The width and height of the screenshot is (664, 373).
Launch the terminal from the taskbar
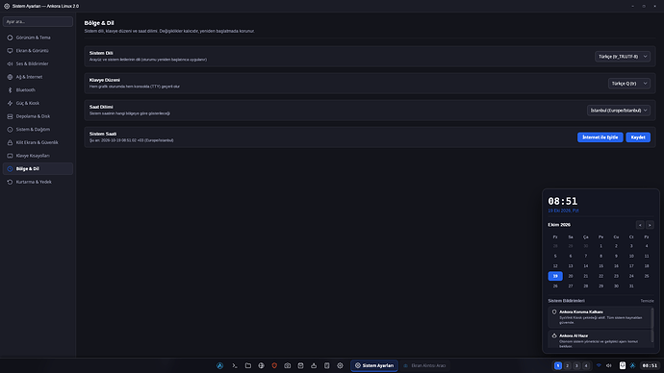(x=235, y=366)
